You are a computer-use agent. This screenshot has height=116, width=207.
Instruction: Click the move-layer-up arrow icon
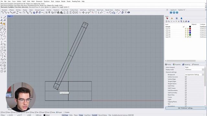point(174,22)
